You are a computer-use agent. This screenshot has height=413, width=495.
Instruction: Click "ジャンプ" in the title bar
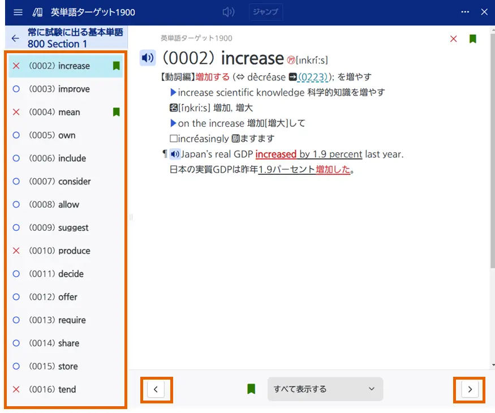265,12
